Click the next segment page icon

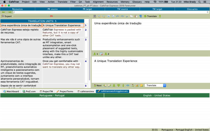click(x=109, y=85)
